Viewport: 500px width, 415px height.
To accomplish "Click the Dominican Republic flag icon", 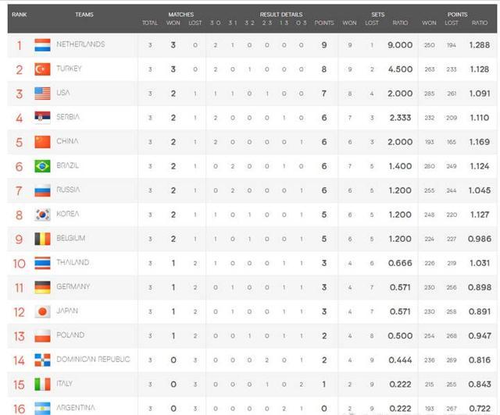I will (x=42, y=360).
